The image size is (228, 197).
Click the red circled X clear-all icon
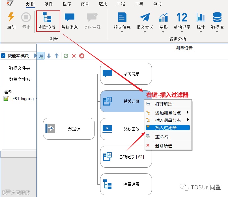point(82,56)
